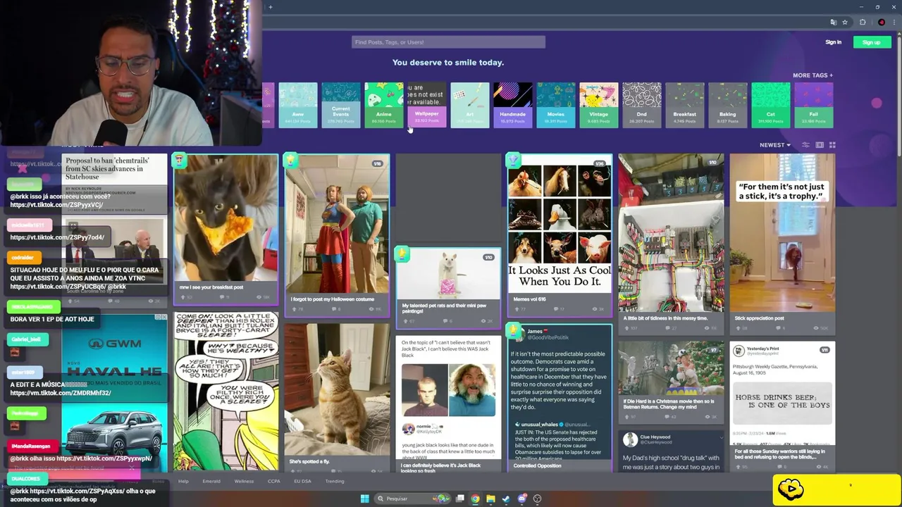902x507 pixels.
Task: Select the Vintage tag tile
Action: (x=598, y=105)
